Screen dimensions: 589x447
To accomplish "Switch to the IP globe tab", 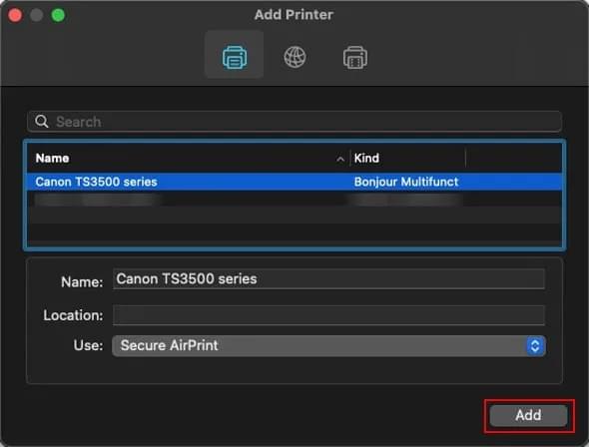I will coord(294,57).
